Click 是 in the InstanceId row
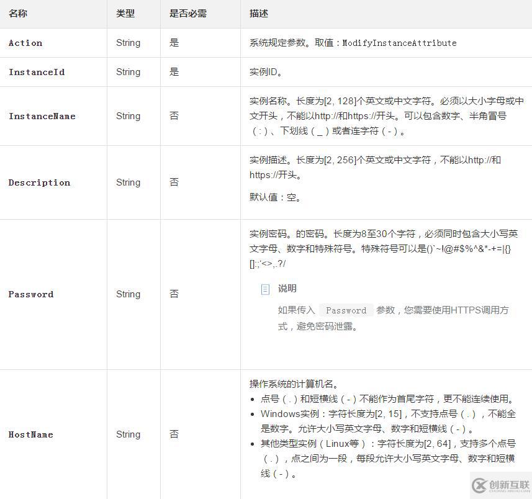The height and width of the screenshot is (499, 532). (x=174, y=72)
